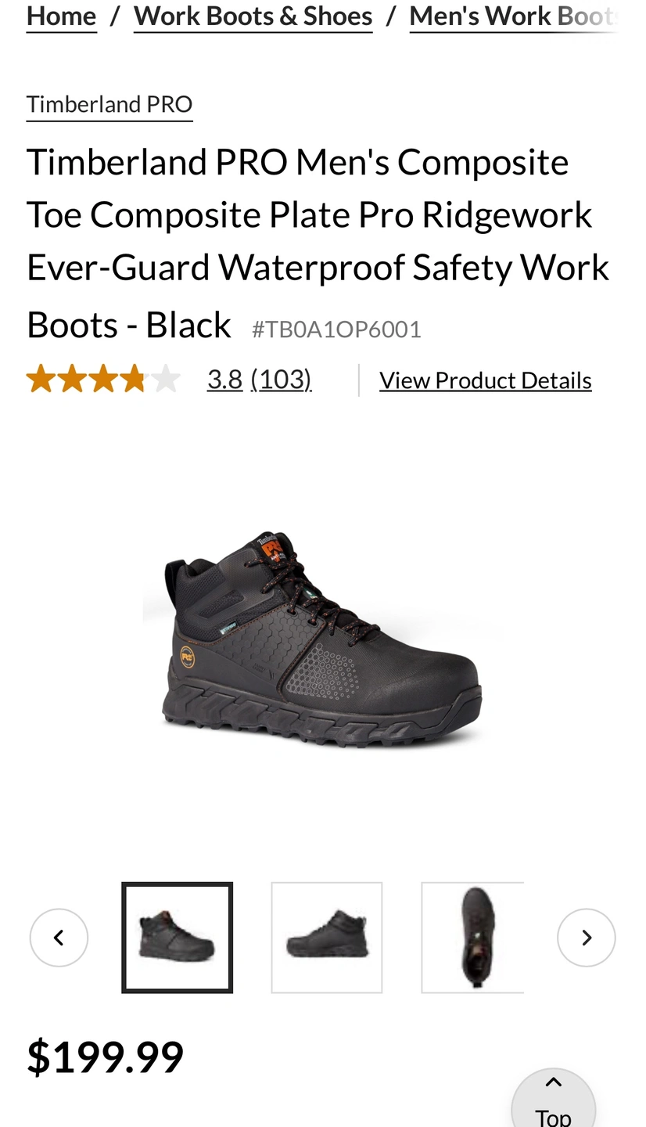Screen dimensions: 646x1127
Task: Click the empty gray fifth star
Action: coord(166,379)
